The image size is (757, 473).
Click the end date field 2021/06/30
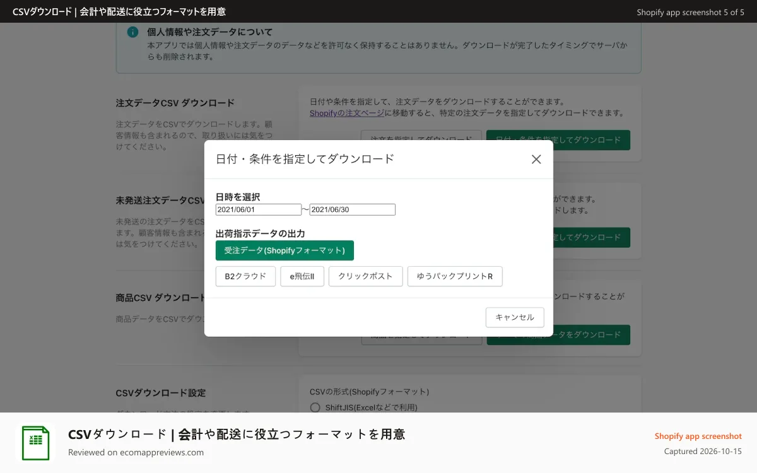click(x=353, y=209)
